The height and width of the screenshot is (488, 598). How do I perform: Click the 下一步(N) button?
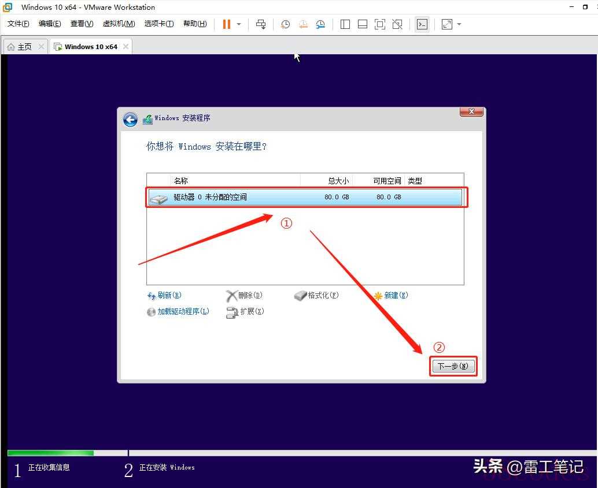[x=453, y=366]
